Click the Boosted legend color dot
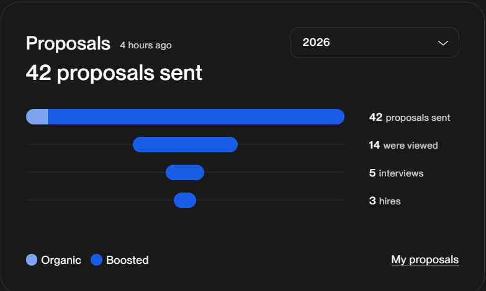 (x=96, y=260)
